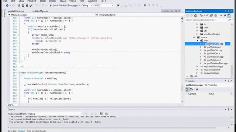The image size is (236, 132).
Task: Collapse the source folder in Solution Explorer
Action: 194,37
